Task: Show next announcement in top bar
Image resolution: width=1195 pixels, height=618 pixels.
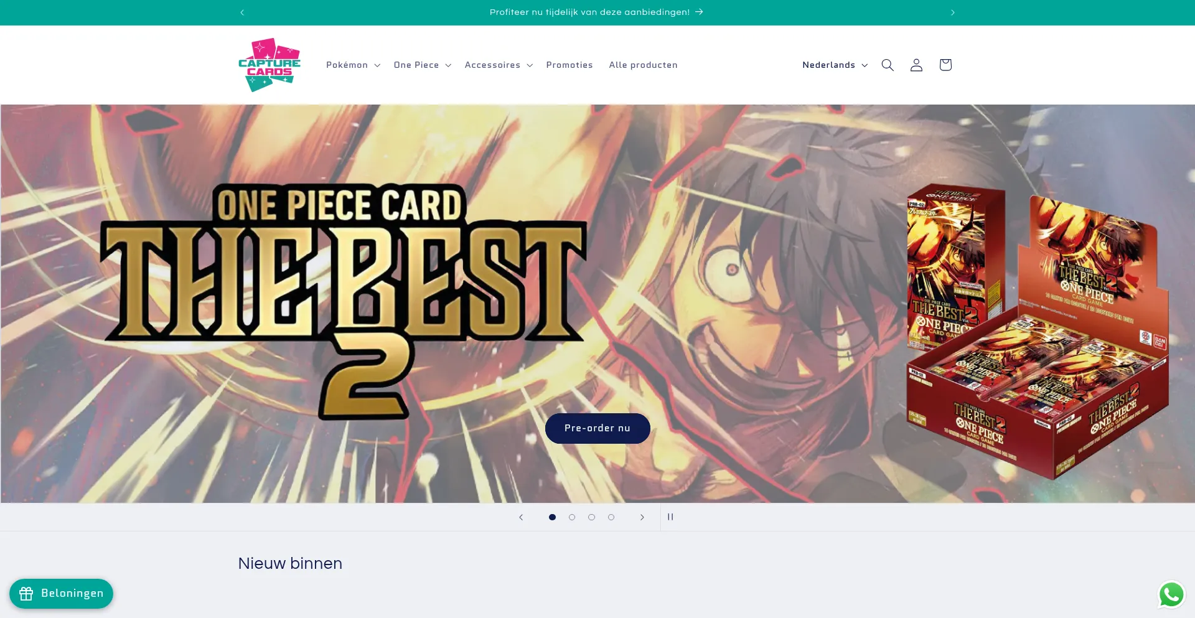Action: (953, 12)
